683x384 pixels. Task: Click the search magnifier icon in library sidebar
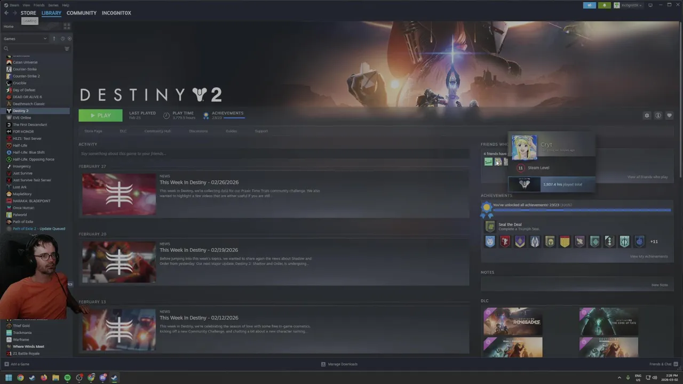6,49
